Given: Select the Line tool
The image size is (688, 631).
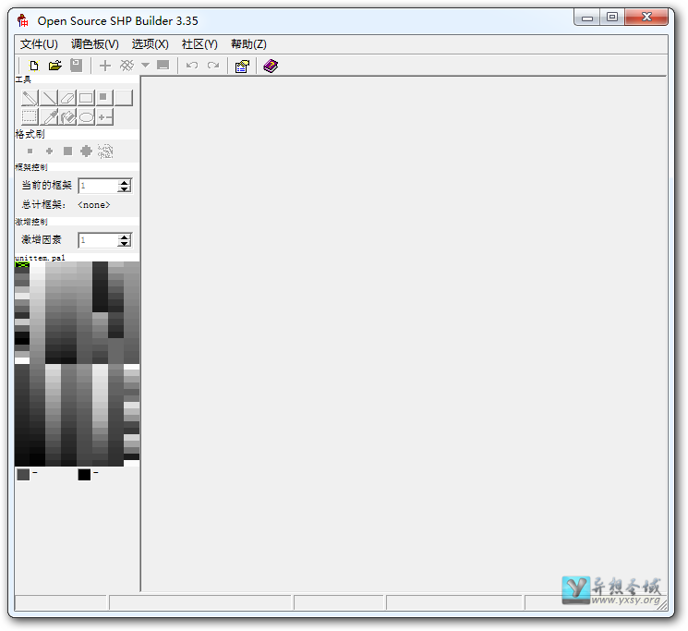Looking at the screenshot, I should [49, 98].
